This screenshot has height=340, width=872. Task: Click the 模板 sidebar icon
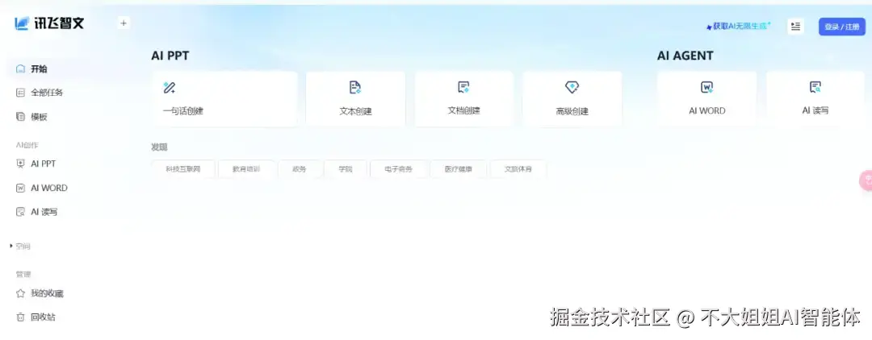point(20,117)
